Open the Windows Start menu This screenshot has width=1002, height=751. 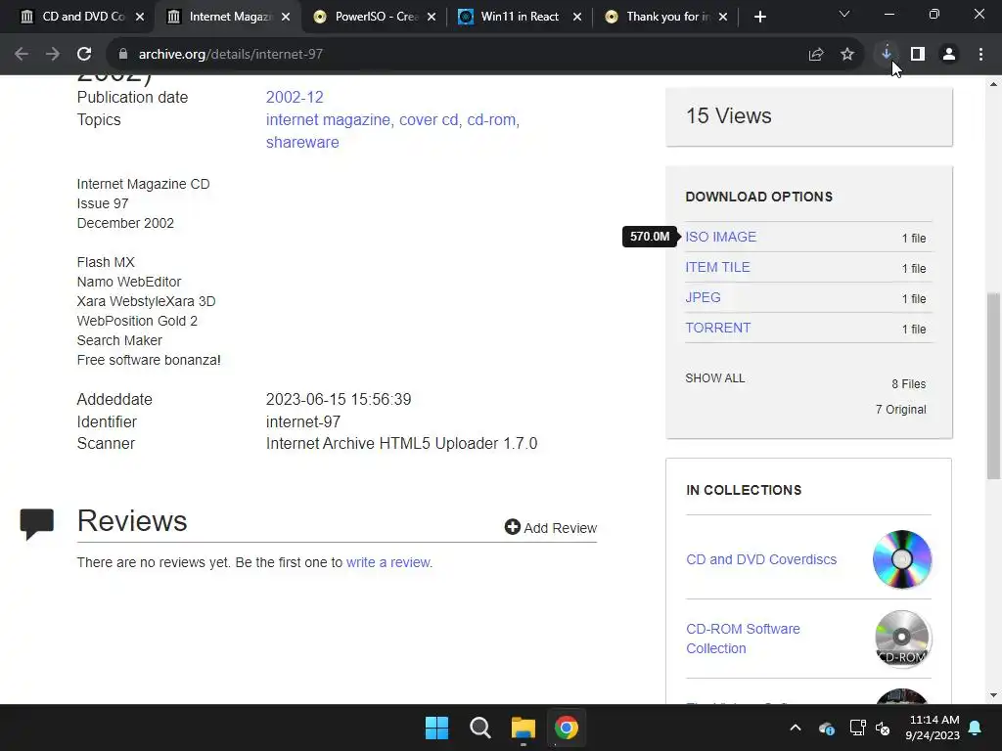tap(437, 728)
